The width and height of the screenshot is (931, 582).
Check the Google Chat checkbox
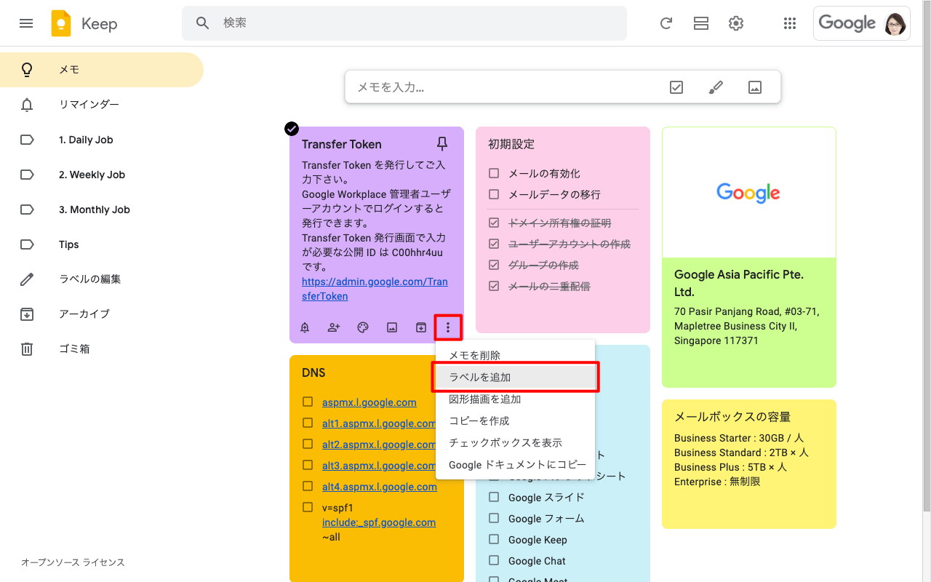[x=494, y=560]
